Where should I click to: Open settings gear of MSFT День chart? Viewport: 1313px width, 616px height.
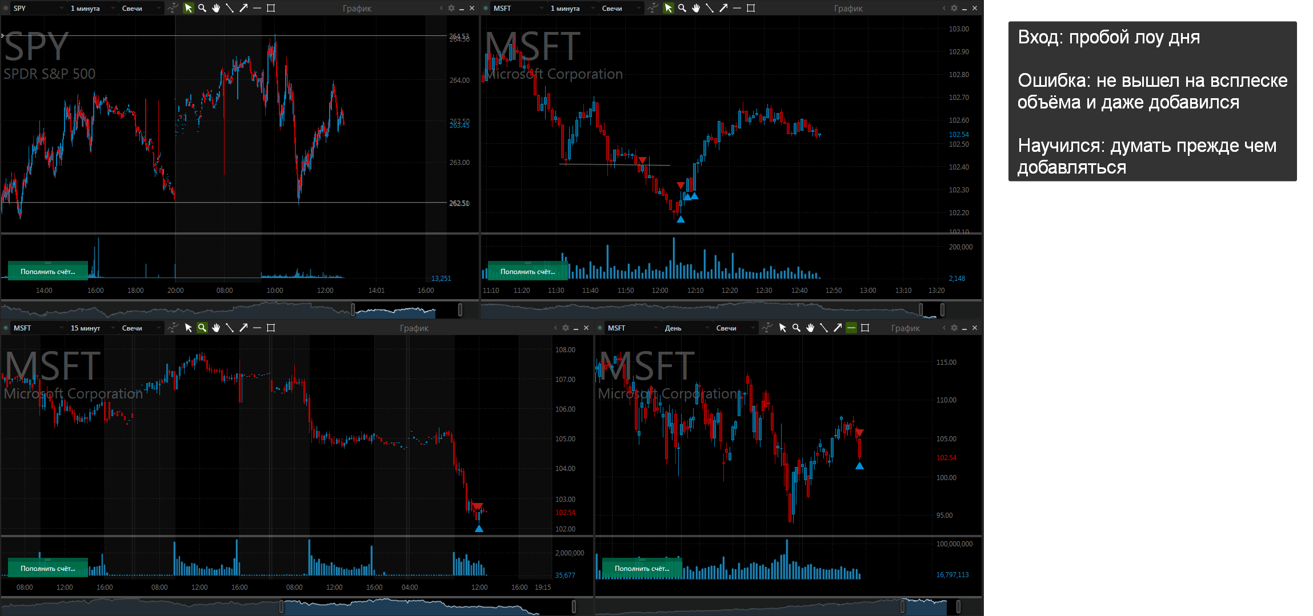point(954,328)
